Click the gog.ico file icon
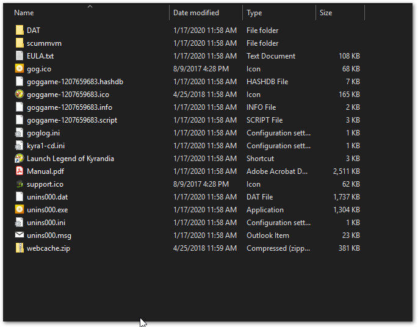This screenshot has height=327, width=418. click(20, 68)
